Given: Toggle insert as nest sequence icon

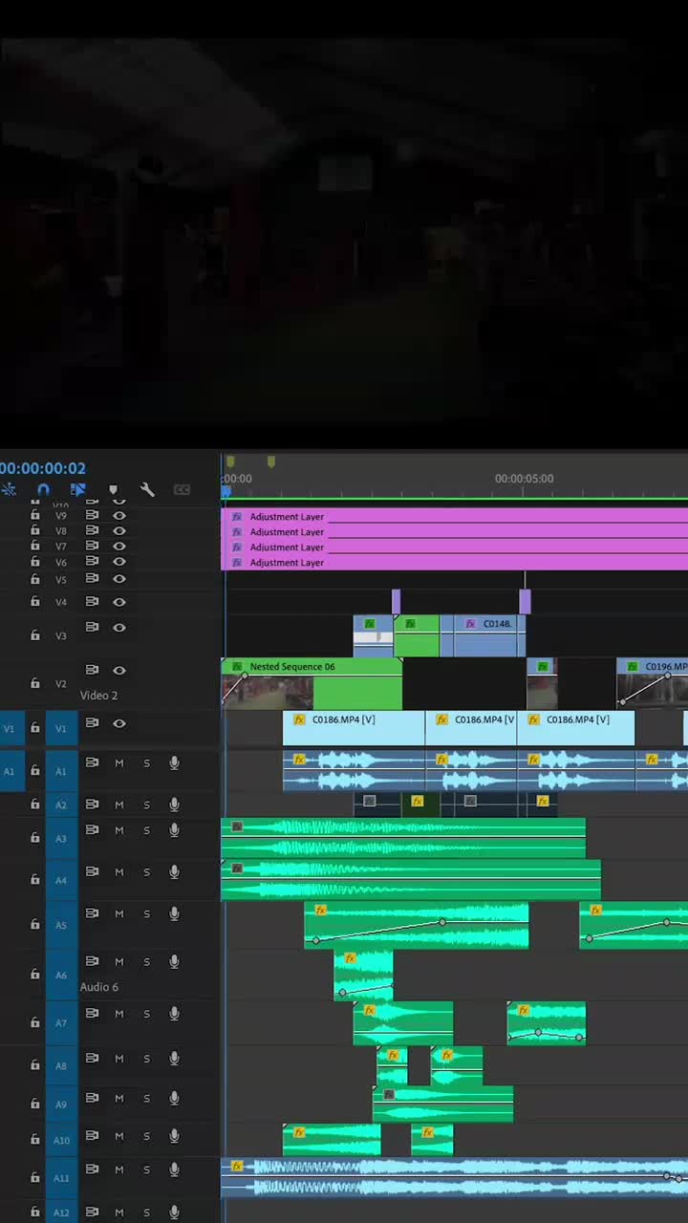Looking at the screenshot, I should (x=9, y=490).
